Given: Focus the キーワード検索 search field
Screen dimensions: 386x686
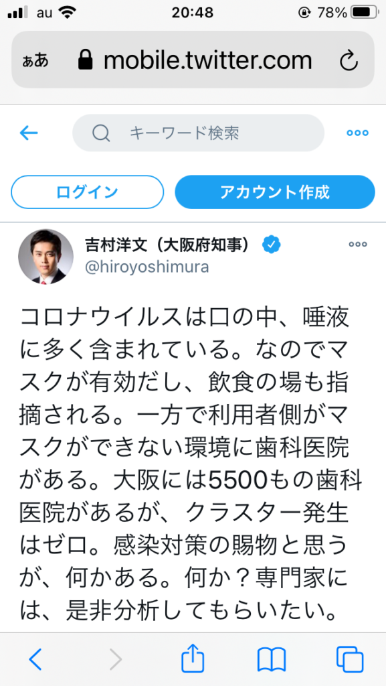Looking at the screenshot, I should pos(198,133).
